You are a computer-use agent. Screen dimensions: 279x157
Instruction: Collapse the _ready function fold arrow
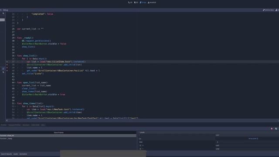(16, 38)
